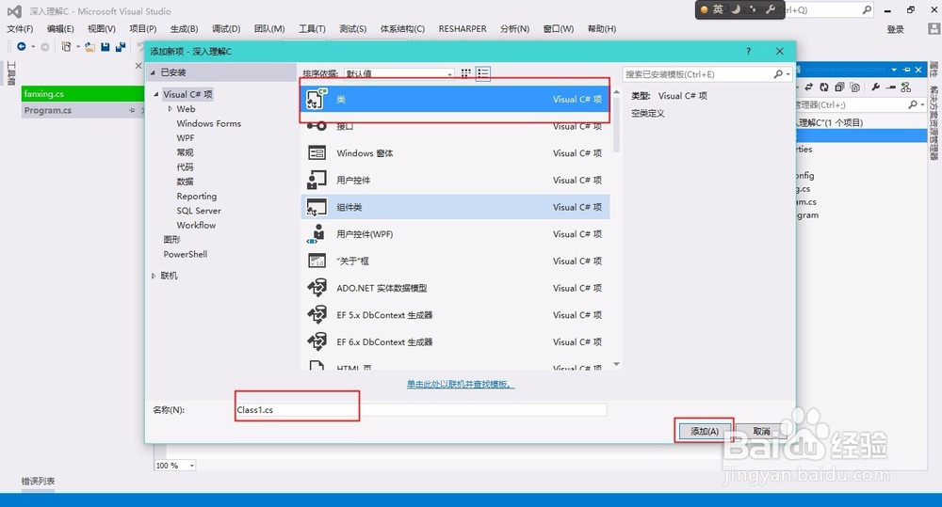Click the IME 英 language indicator
Image resolution: width=942 pixels, height=507 pixels.
[718, 9]
